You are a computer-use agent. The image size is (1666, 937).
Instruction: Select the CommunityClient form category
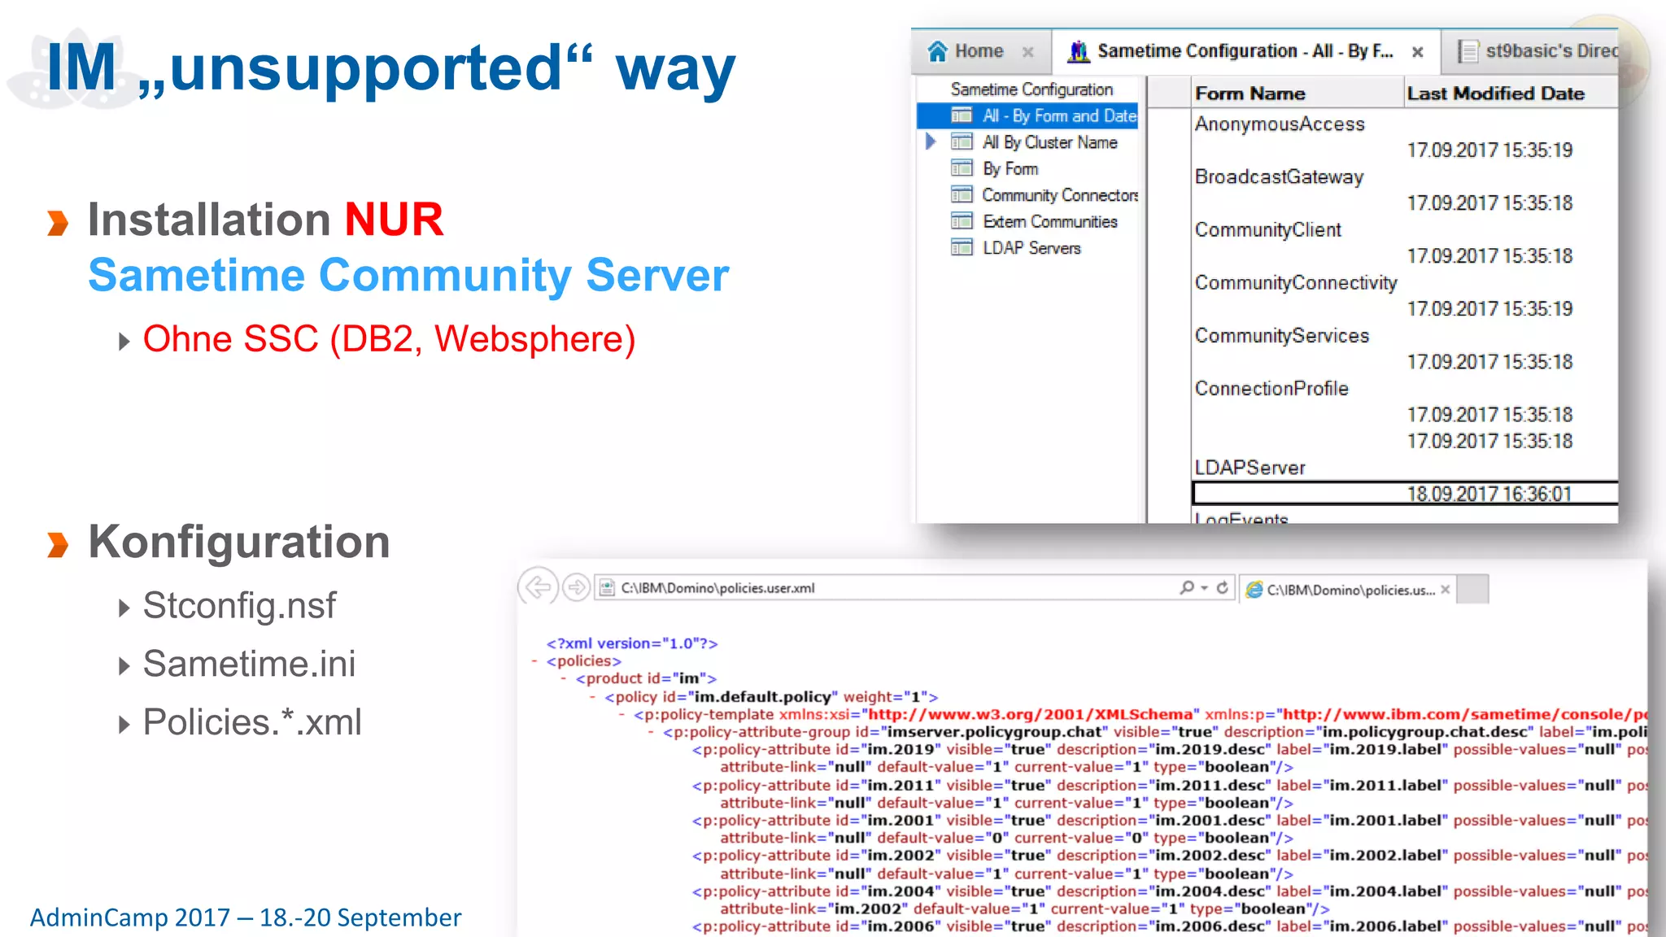[x=1268, y=229]
